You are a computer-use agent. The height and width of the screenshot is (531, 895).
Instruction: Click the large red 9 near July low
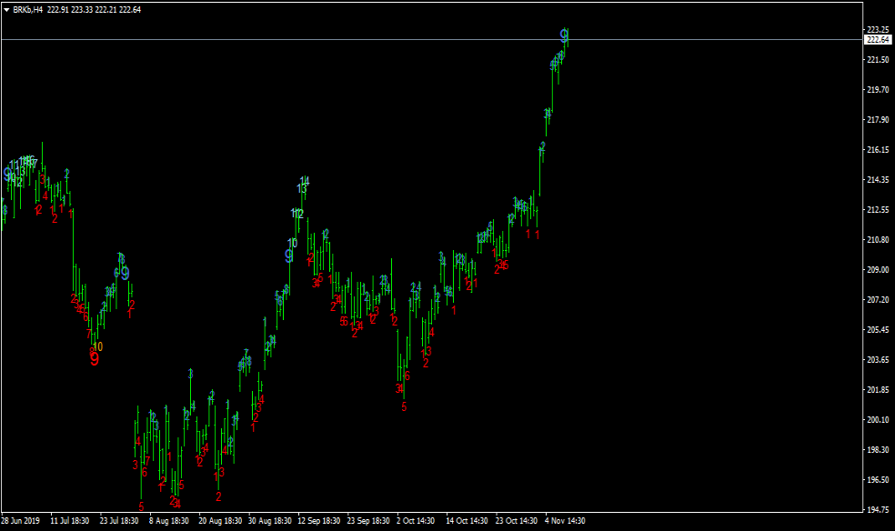click(94, 359)
